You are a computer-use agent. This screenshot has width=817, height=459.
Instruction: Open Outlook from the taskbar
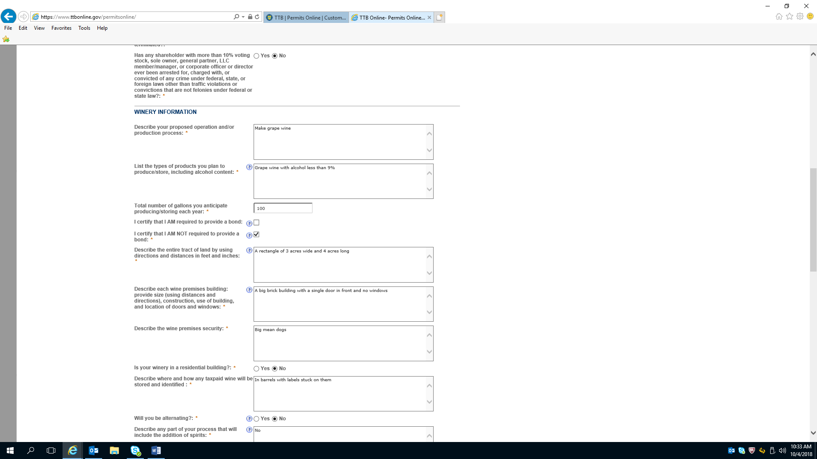93,450
